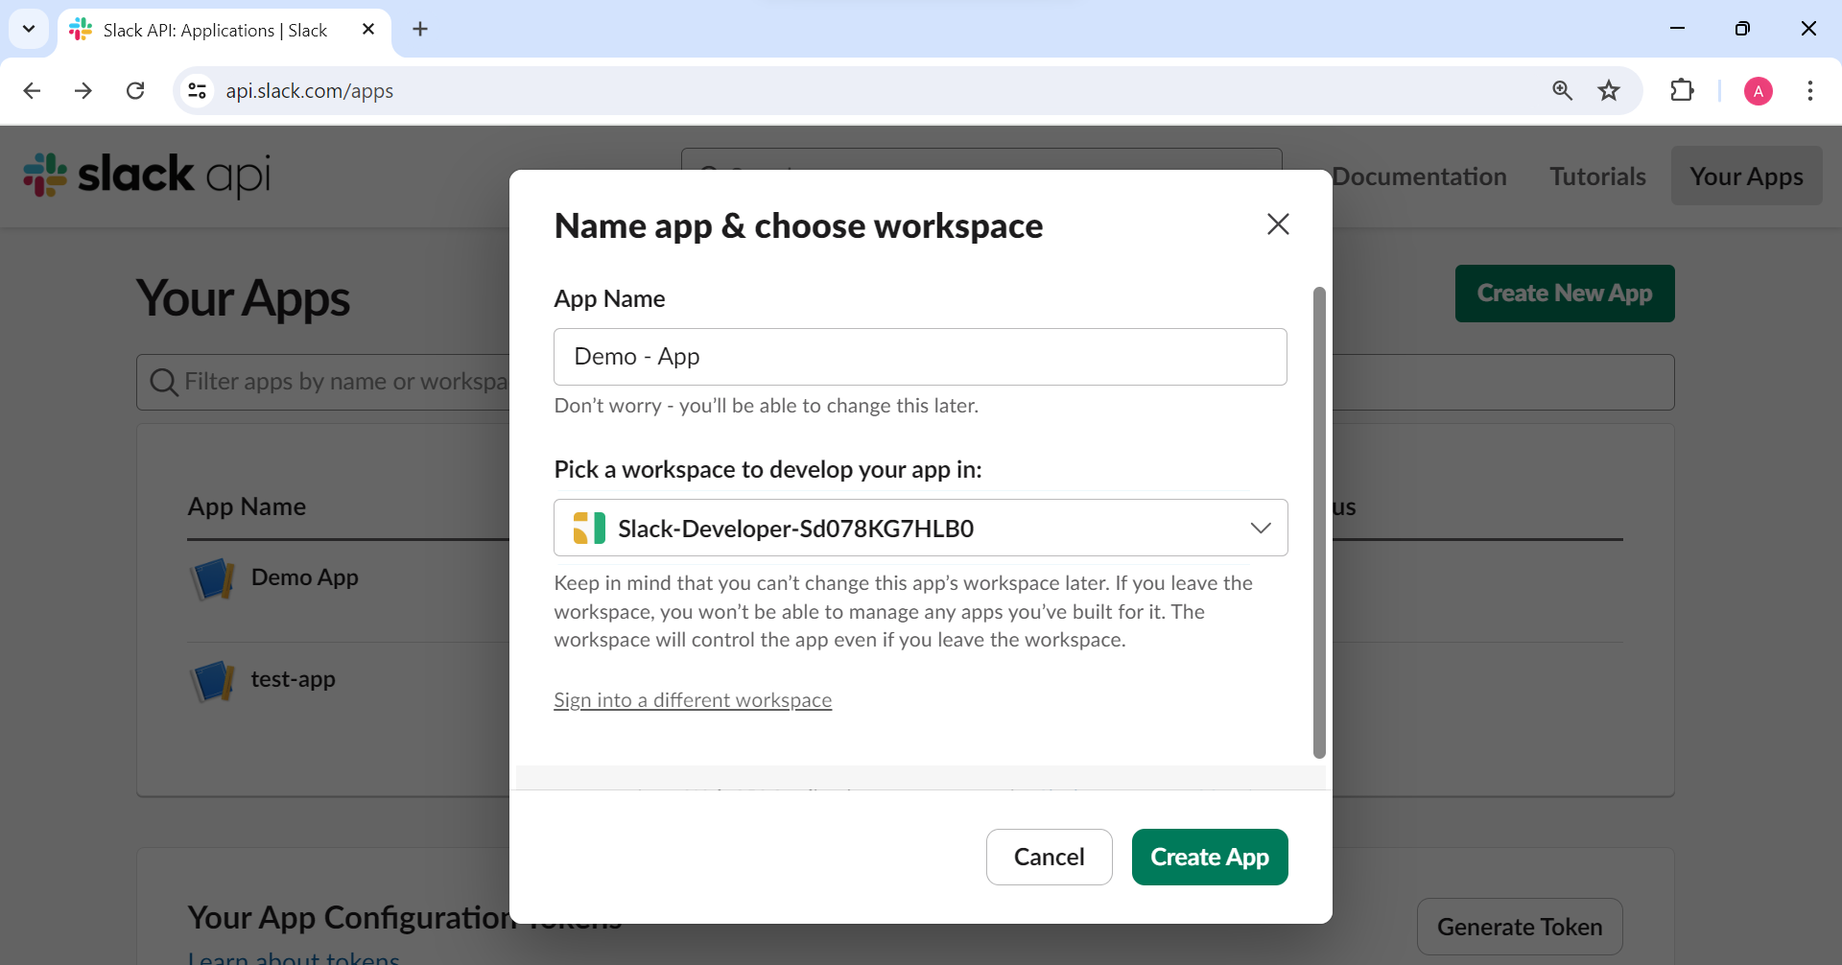Click the 'Your Apps' page heading
Screen dimensions: 1842x965
coord(243,297)
